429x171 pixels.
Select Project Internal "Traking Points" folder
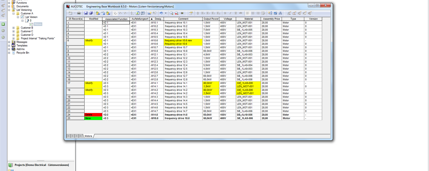click(38, 38)
